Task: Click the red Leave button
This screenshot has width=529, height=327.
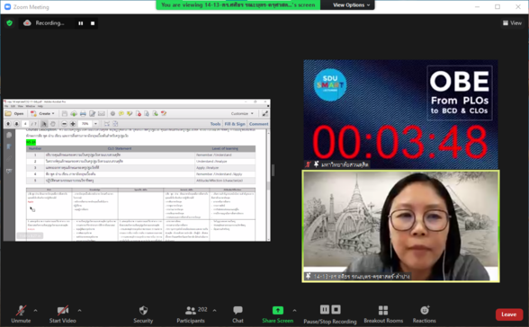Action: pyautogui.click(x=509, y=314)
